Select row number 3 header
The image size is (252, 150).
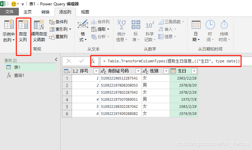click(x=67, y=93)
